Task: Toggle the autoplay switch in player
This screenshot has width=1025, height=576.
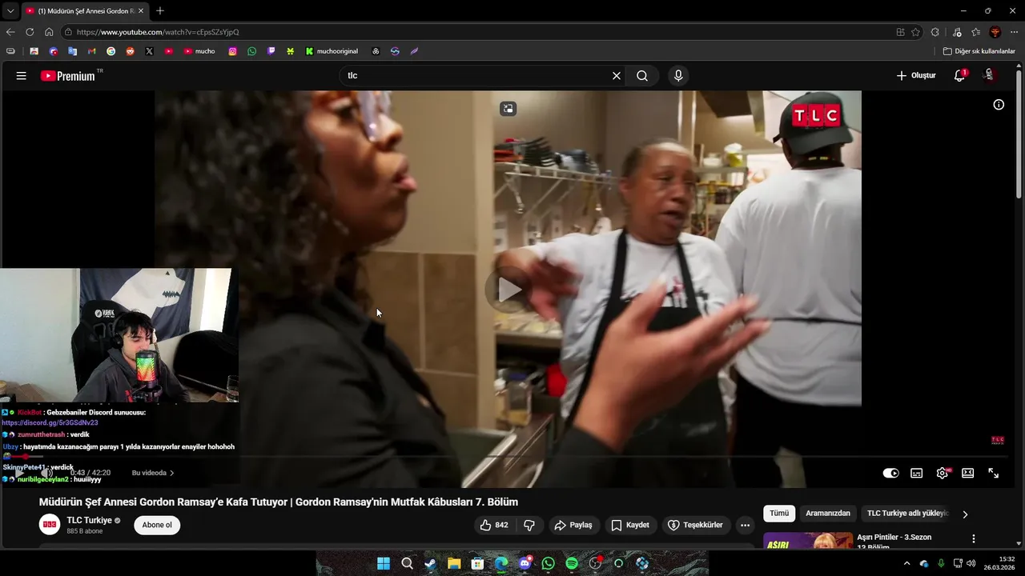Action: click(890, 473)
